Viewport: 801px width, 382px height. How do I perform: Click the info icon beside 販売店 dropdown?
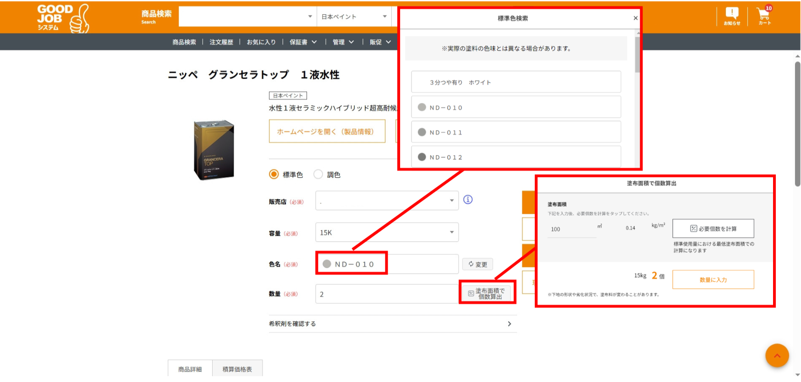pos(467,200)
